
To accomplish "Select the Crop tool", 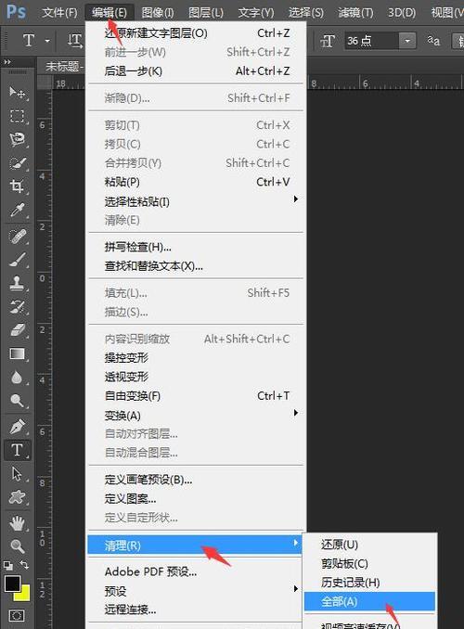I will [17, 186].
